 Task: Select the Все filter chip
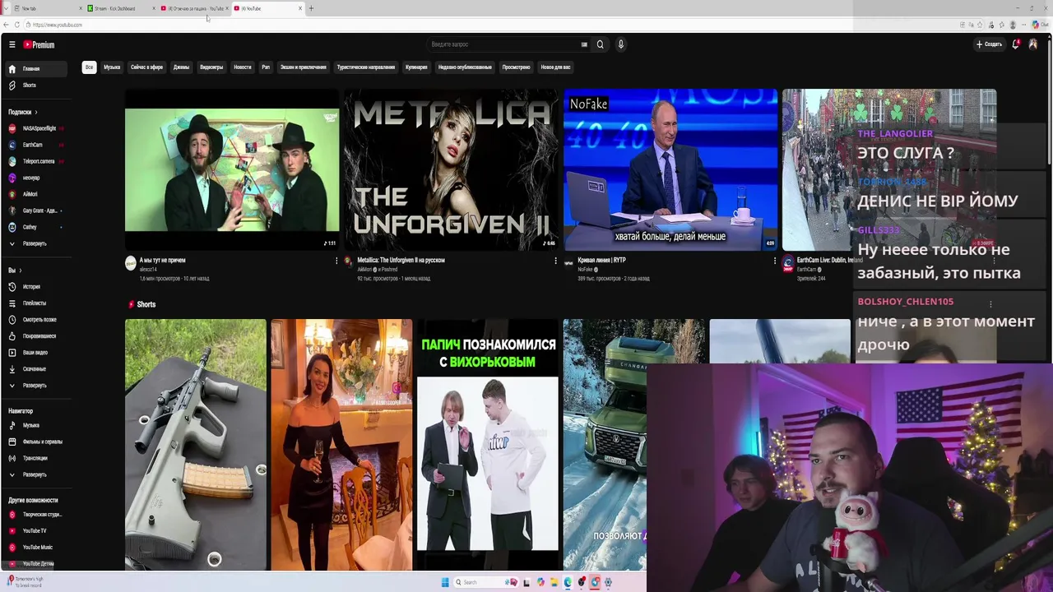[x=89, y=67]
